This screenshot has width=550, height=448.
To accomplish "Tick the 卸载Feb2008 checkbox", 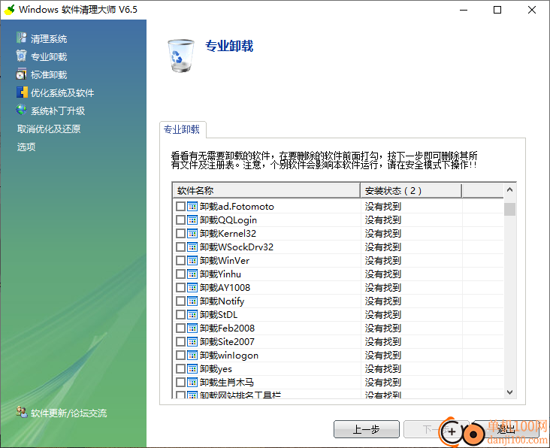I will [180, 328].
